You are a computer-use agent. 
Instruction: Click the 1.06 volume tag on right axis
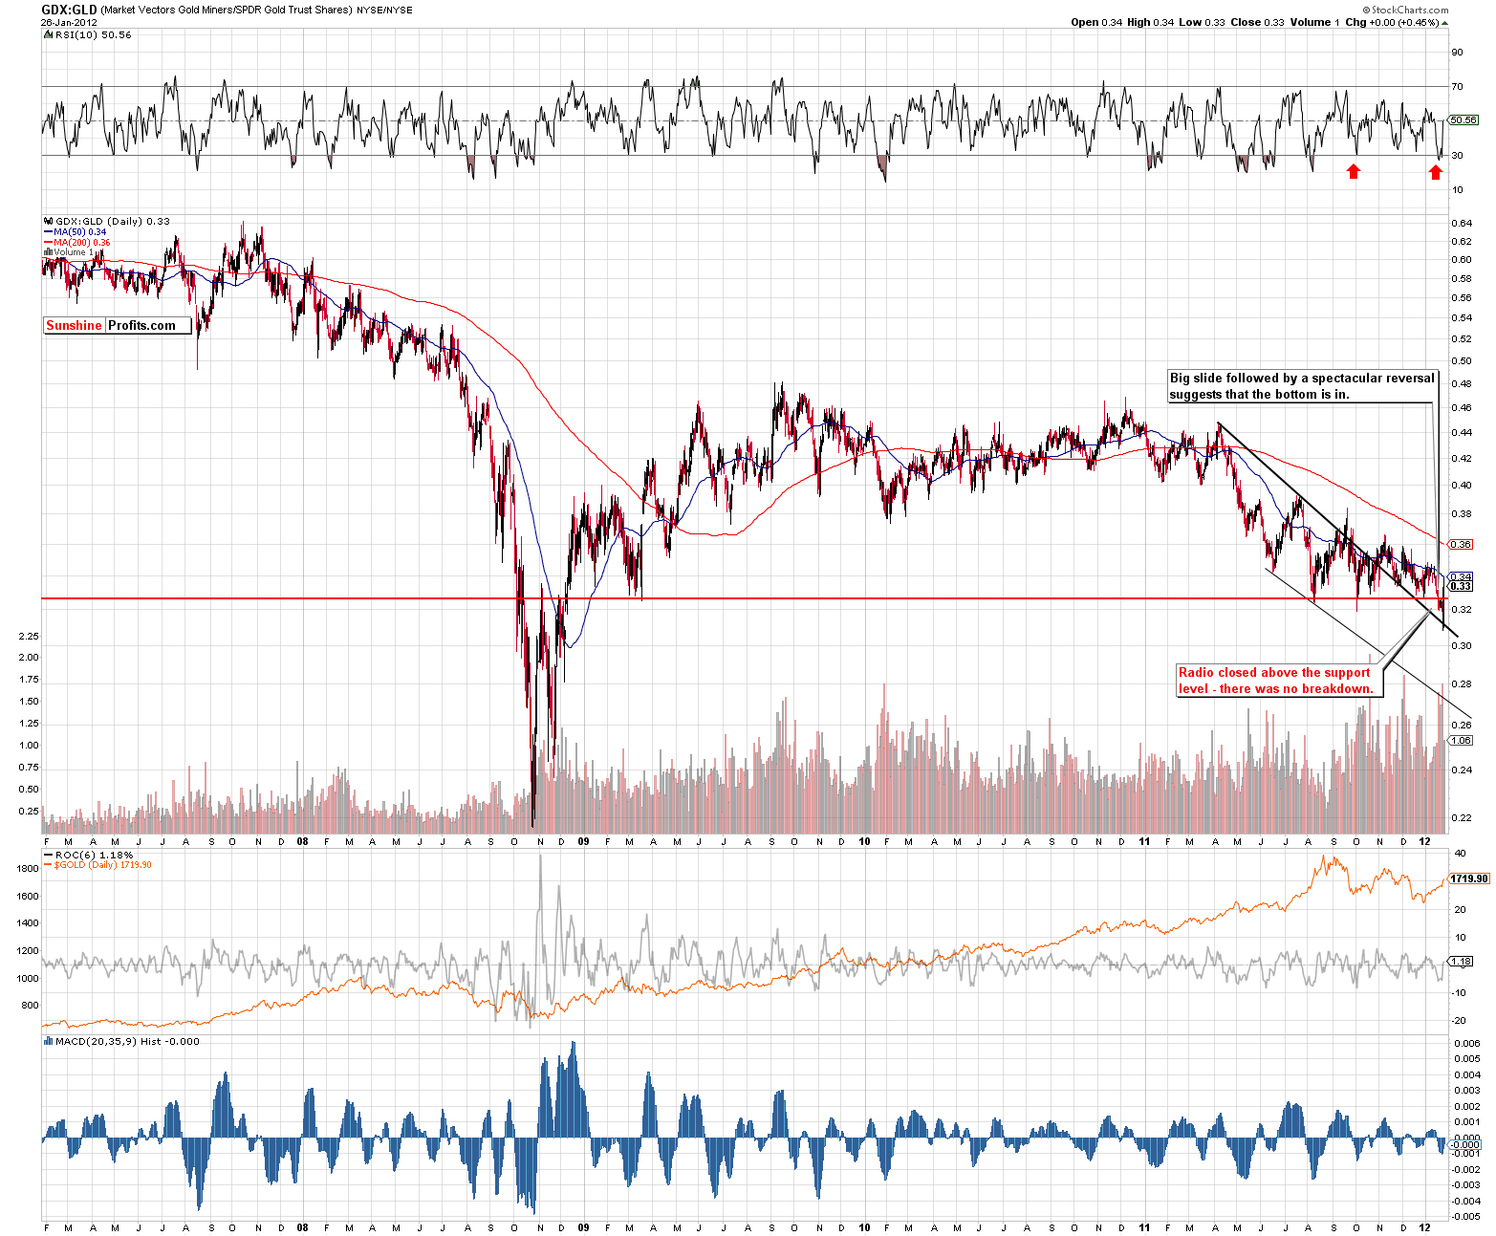pyautogui.click(x=1462, y=741)
